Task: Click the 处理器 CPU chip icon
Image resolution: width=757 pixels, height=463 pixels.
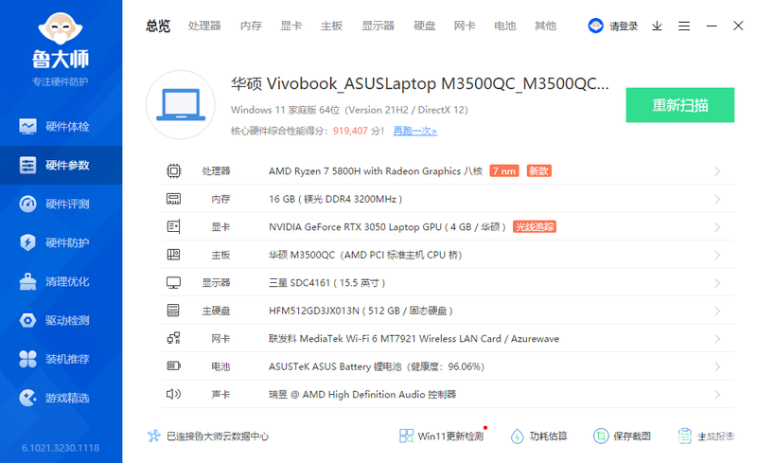Action: point(174,170)
